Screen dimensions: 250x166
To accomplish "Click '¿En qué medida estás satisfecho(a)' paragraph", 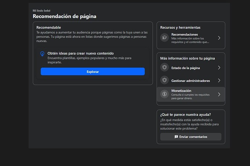I will coord(189,124).
